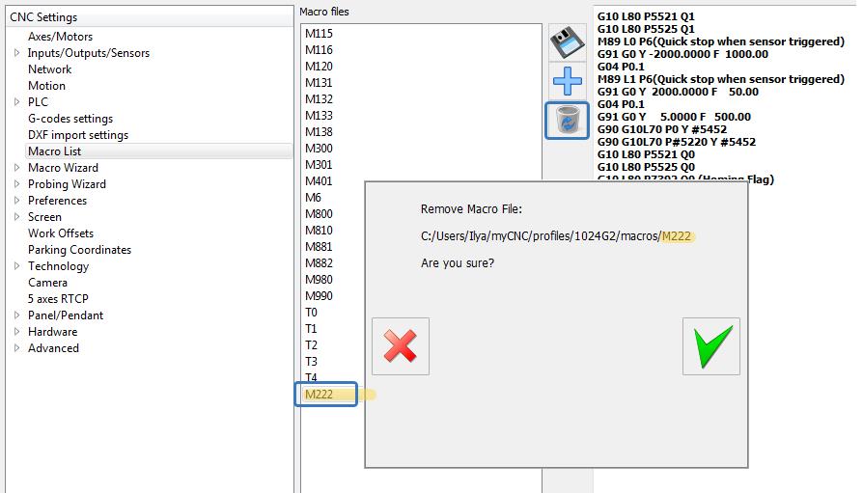The width and height of the screenshot is (863, 493).
Task: Confirm removal with the green checkmark
Action: point(710,345)
